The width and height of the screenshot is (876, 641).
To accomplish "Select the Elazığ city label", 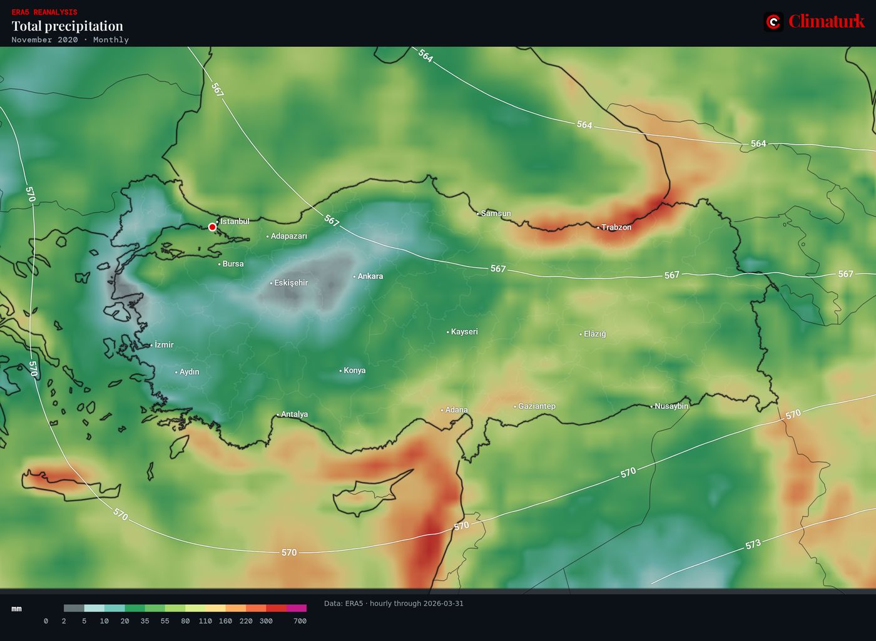I will coord(594,334).
